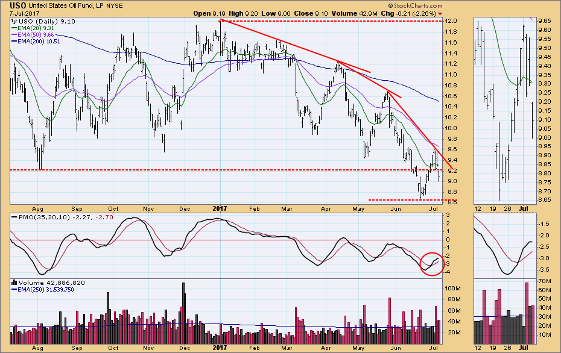Image resolution: width=561 pixels, height=353 pixels.
Task: Click the 19 date label under zoom price panel
Action: (x=493, y=208)
